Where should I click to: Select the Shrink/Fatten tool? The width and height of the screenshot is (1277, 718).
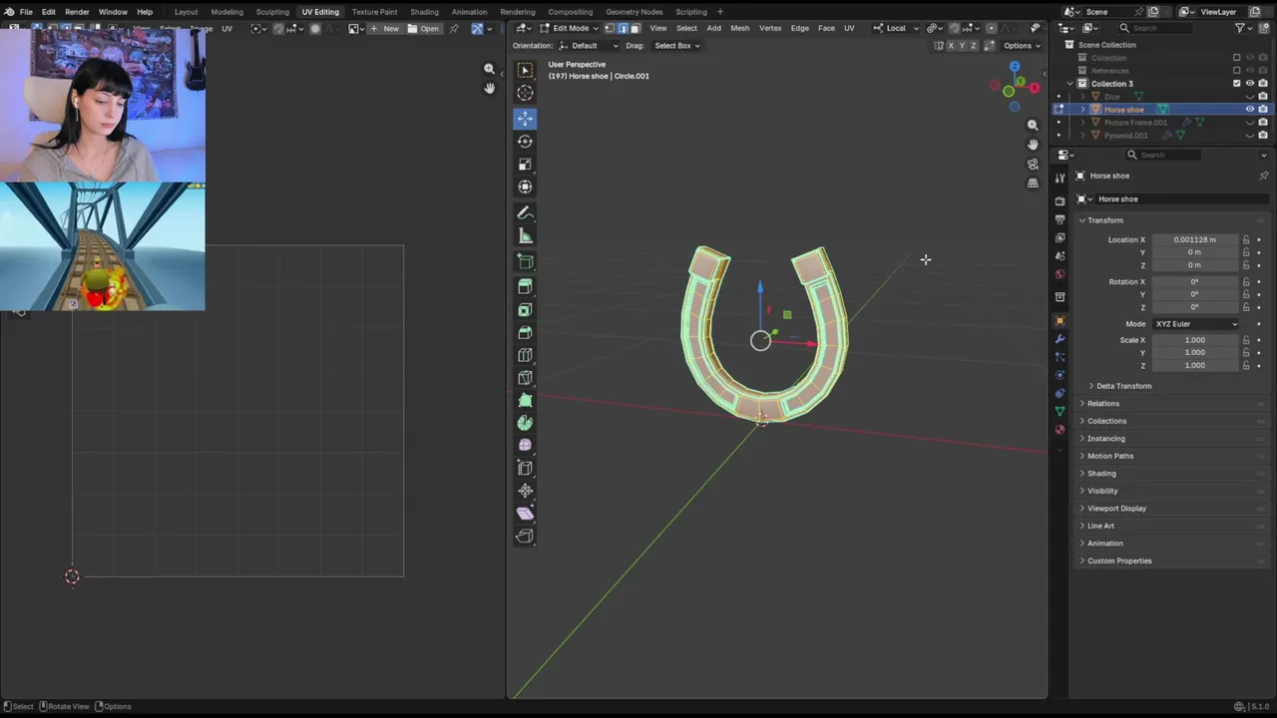525,492
